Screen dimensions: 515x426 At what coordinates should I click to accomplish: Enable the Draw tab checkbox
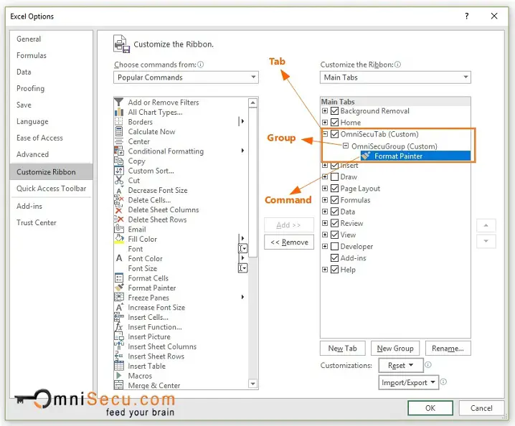tap(334, 176)
